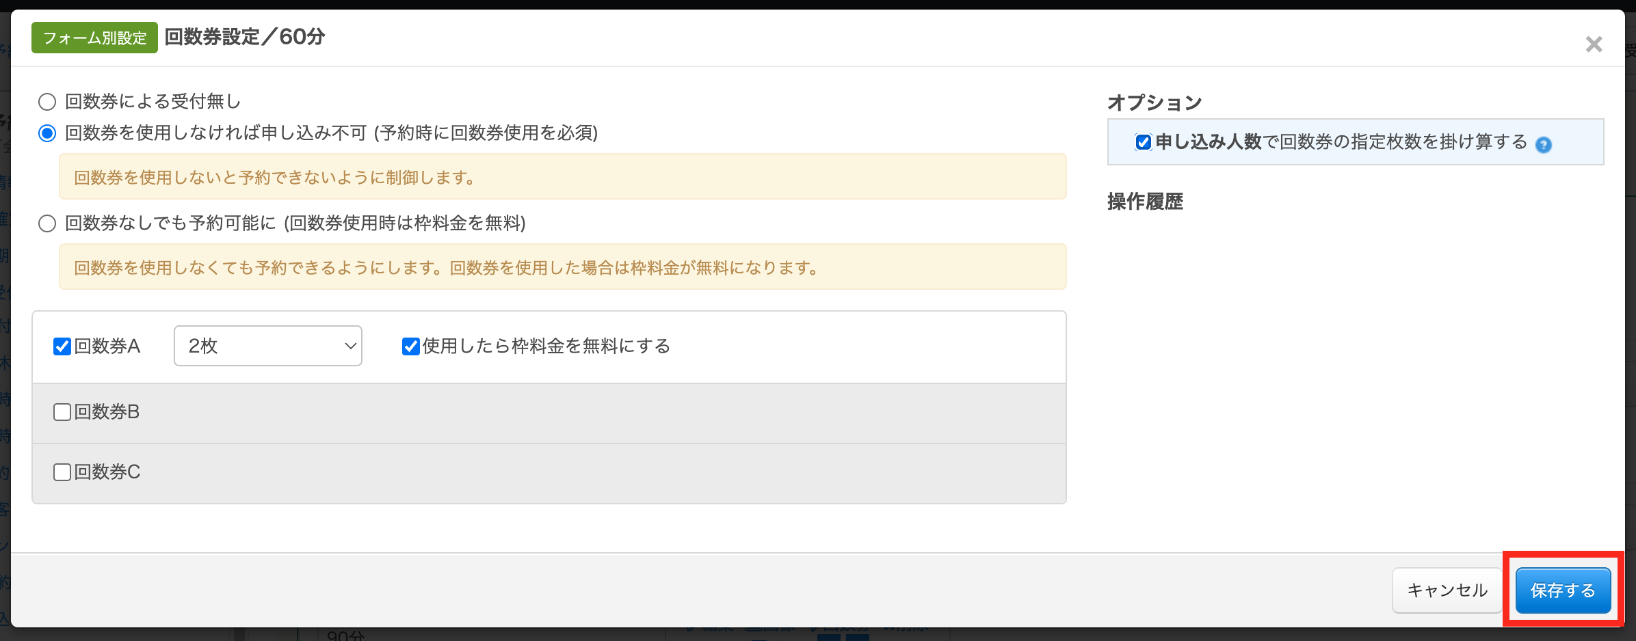Tick the 回数券C checkbox
Viewport: 1636px width, 641px height.
coord(62,472)
